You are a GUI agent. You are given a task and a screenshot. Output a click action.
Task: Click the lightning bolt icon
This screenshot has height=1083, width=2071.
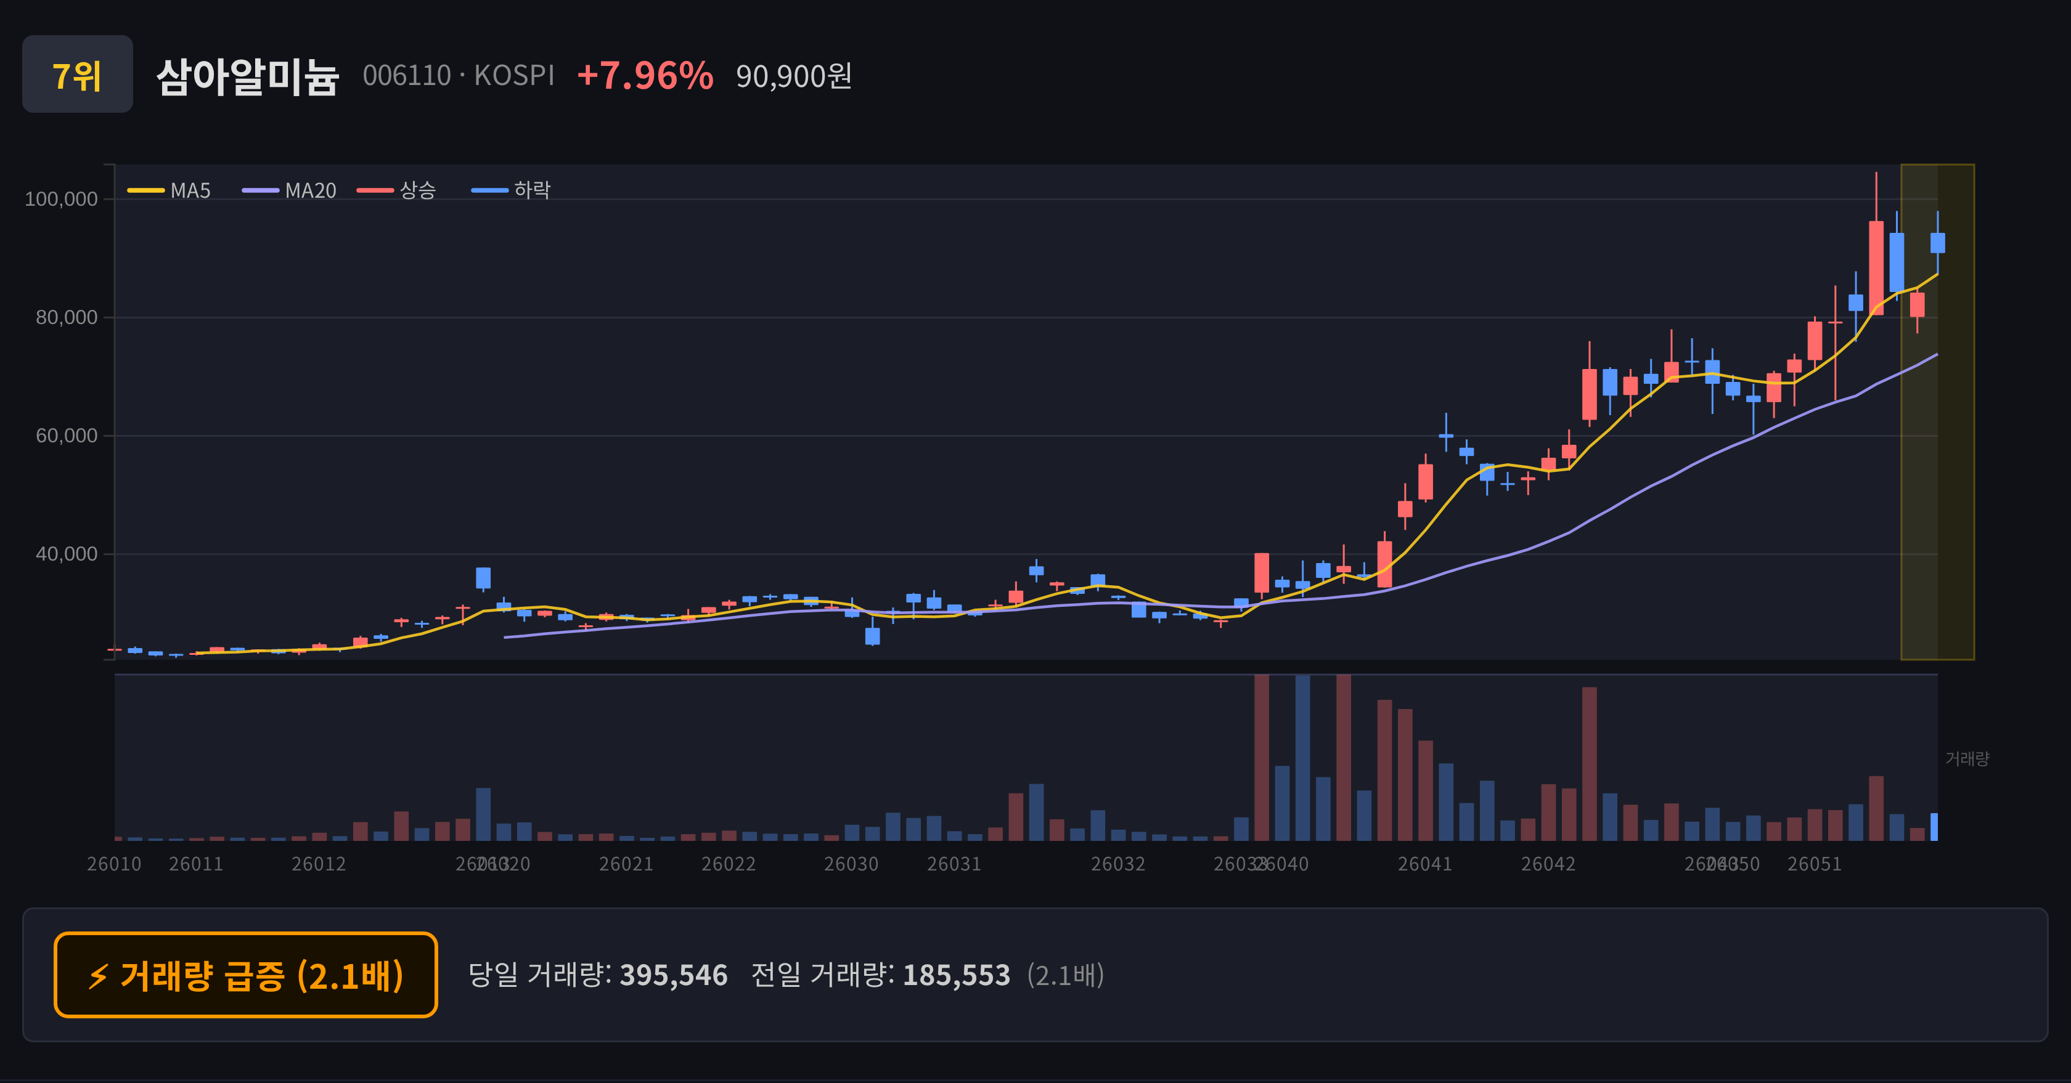98,976
